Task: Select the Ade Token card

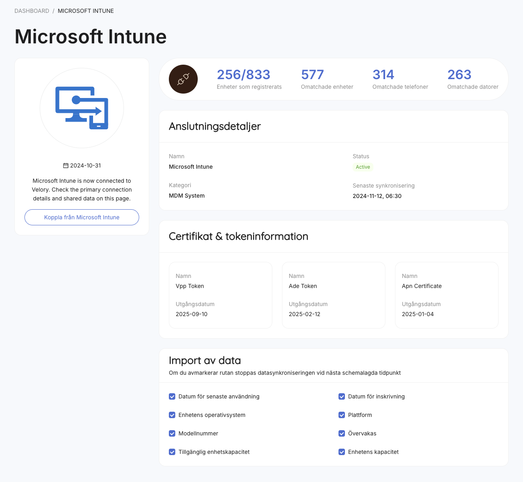Action: [x=334, y=295]
